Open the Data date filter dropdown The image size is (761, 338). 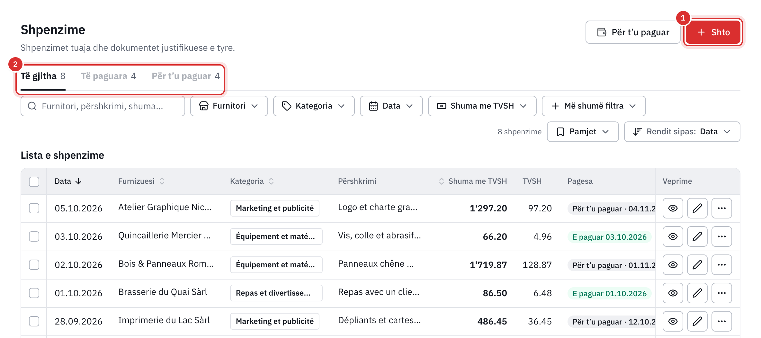coord(391,106)
